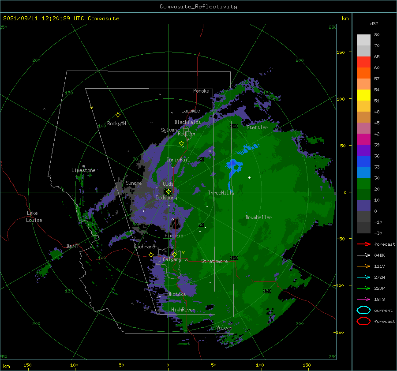Viewport: 397px width, 371px height.
Task: Click the yellow diamond marker at RockyMH
Action: [118, 115]
